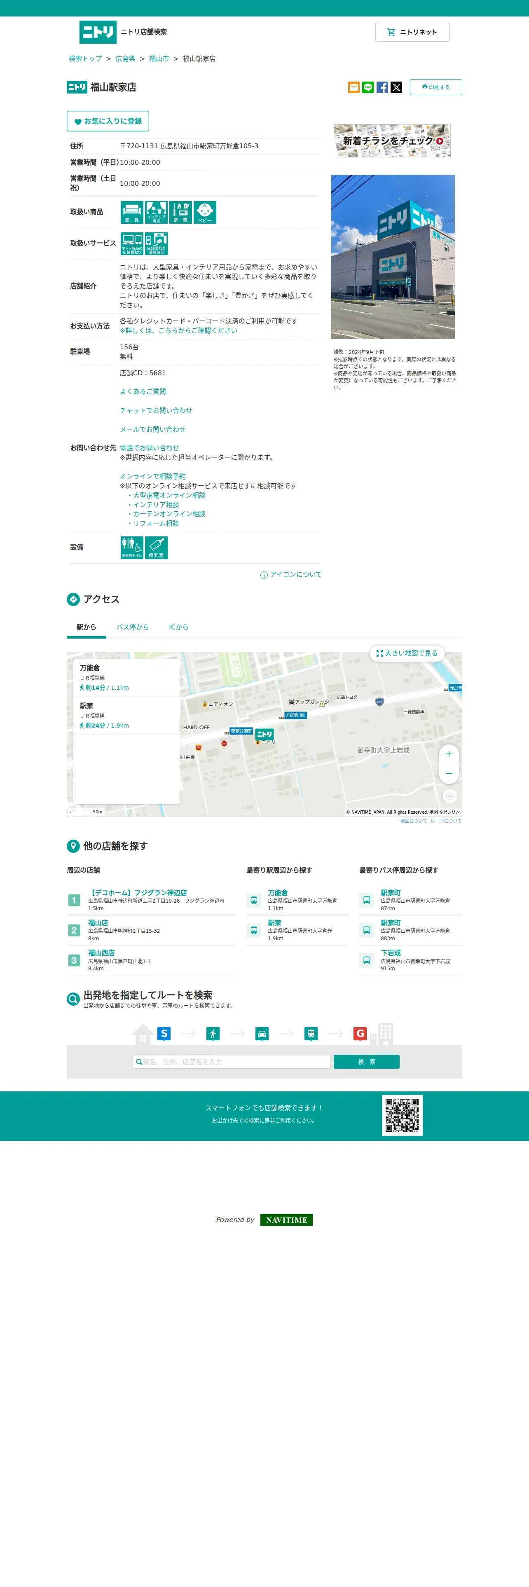Open the 新着チラシをチェック flyer banner
The width and height of the screenshot is (529, 1587).
click(392, 140)
